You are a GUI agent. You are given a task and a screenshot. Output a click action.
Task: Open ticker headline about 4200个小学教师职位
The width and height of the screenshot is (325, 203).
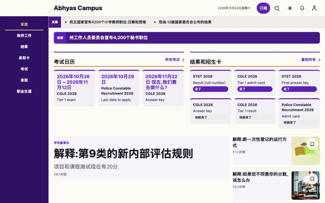click(108, 22)
